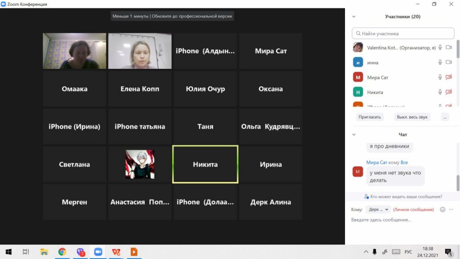Image resolution: width=460 pixels, height=259 pixels.
Task: Toggle camera for Мира Сат in list
Action: tap(448, 77)
